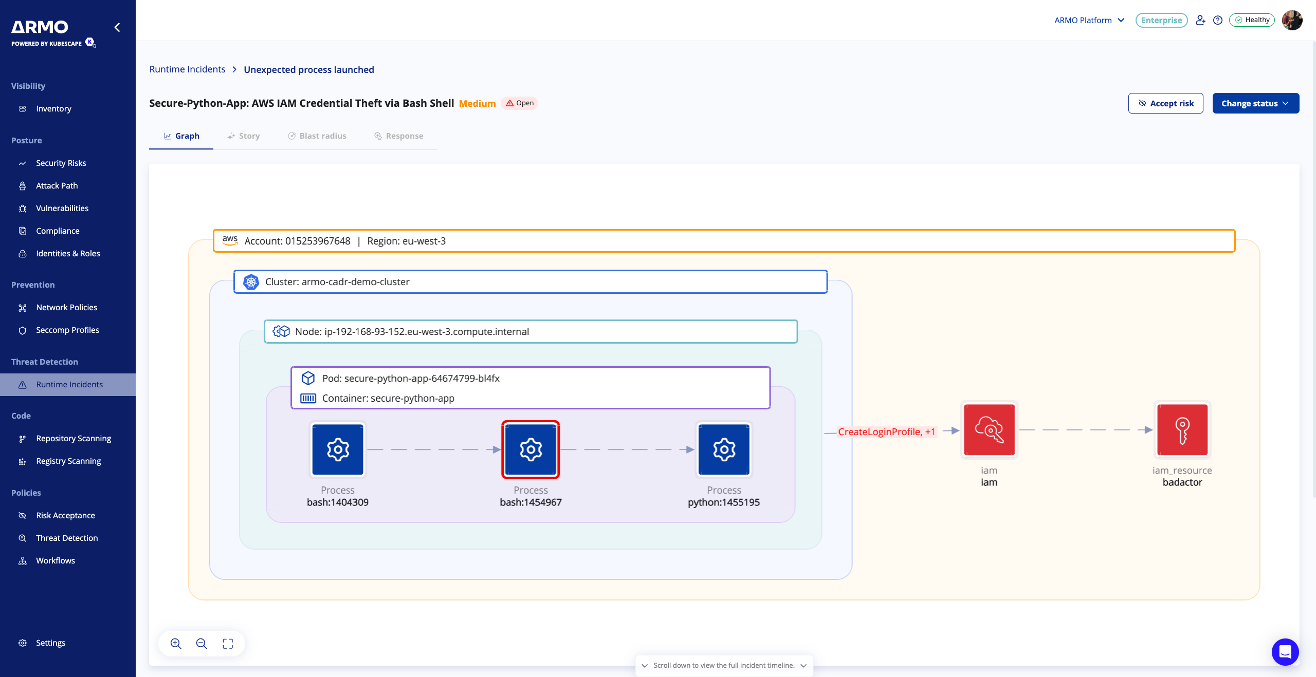
Task: Click the zoom in magnifier icon
Action: click(x=176, y=644)
